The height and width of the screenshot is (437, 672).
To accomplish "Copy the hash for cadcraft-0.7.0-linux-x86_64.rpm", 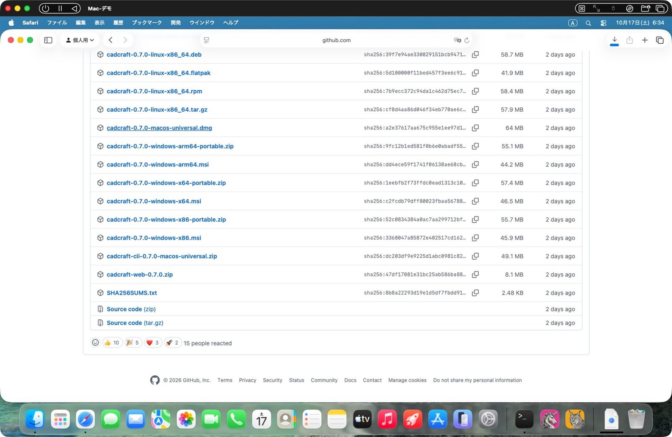I will (x=475, y=91).
